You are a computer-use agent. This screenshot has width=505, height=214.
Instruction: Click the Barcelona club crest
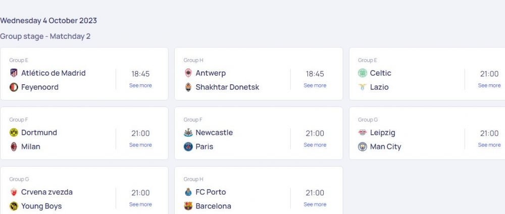188,206
